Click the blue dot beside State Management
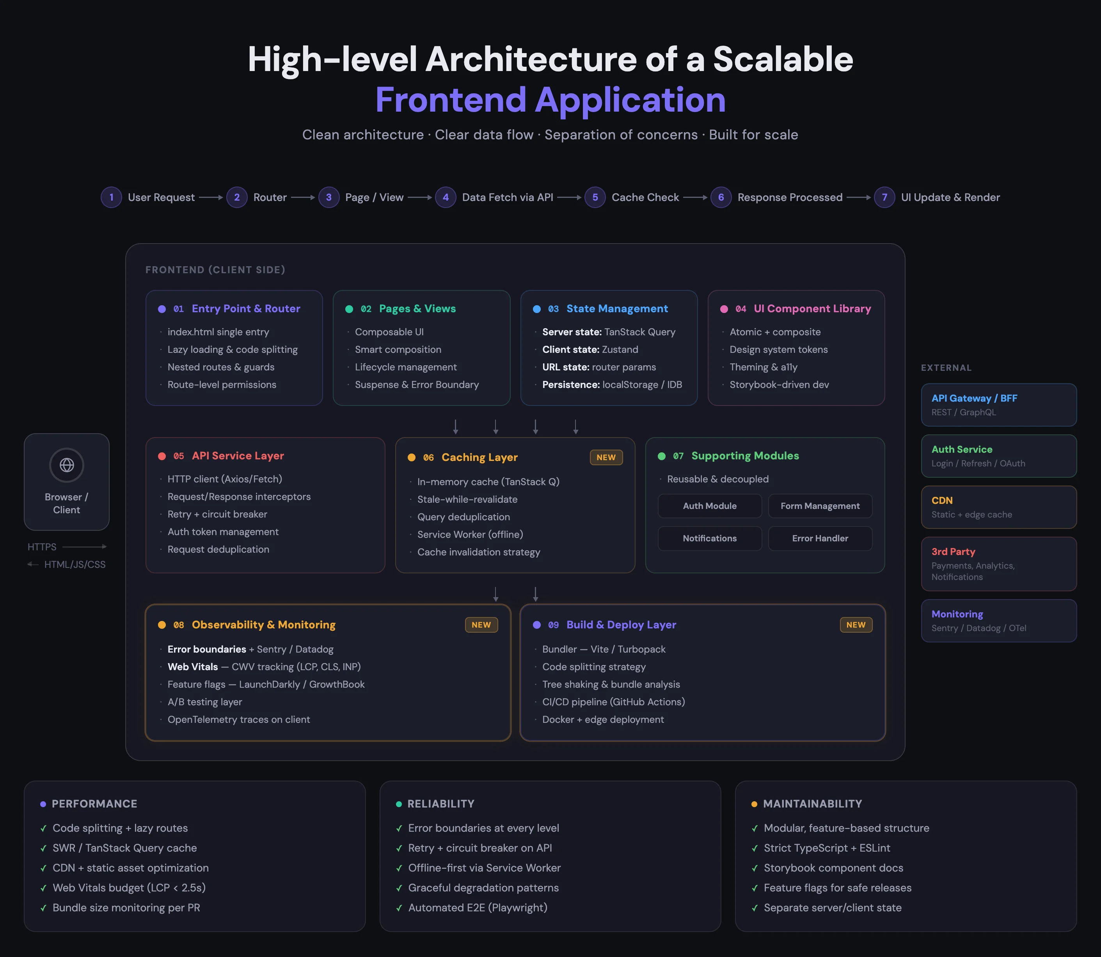1101x957 pixels. point(536,309)
